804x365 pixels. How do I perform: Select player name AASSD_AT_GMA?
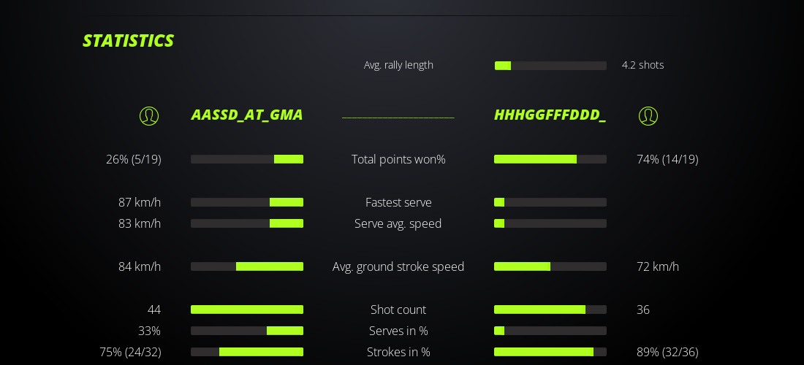(x=247, y=115)
